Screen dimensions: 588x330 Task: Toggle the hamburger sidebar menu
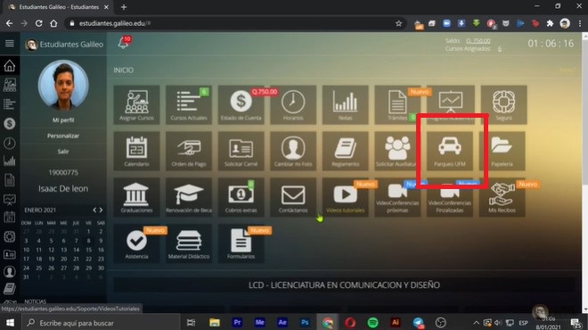tap(10, 44)
